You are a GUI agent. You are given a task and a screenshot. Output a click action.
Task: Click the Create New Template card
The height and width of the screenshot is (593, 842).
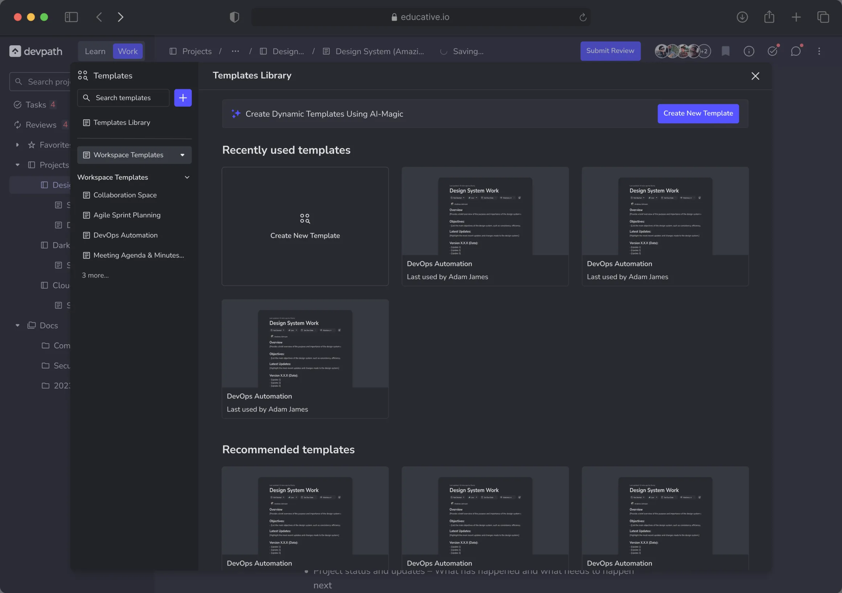[x=305, y=226]
